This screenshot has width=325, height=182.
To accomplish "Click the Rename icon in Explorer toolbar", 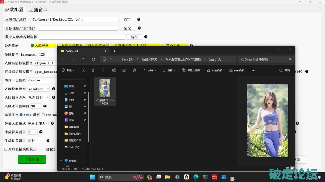I will [x=114, y=70].
